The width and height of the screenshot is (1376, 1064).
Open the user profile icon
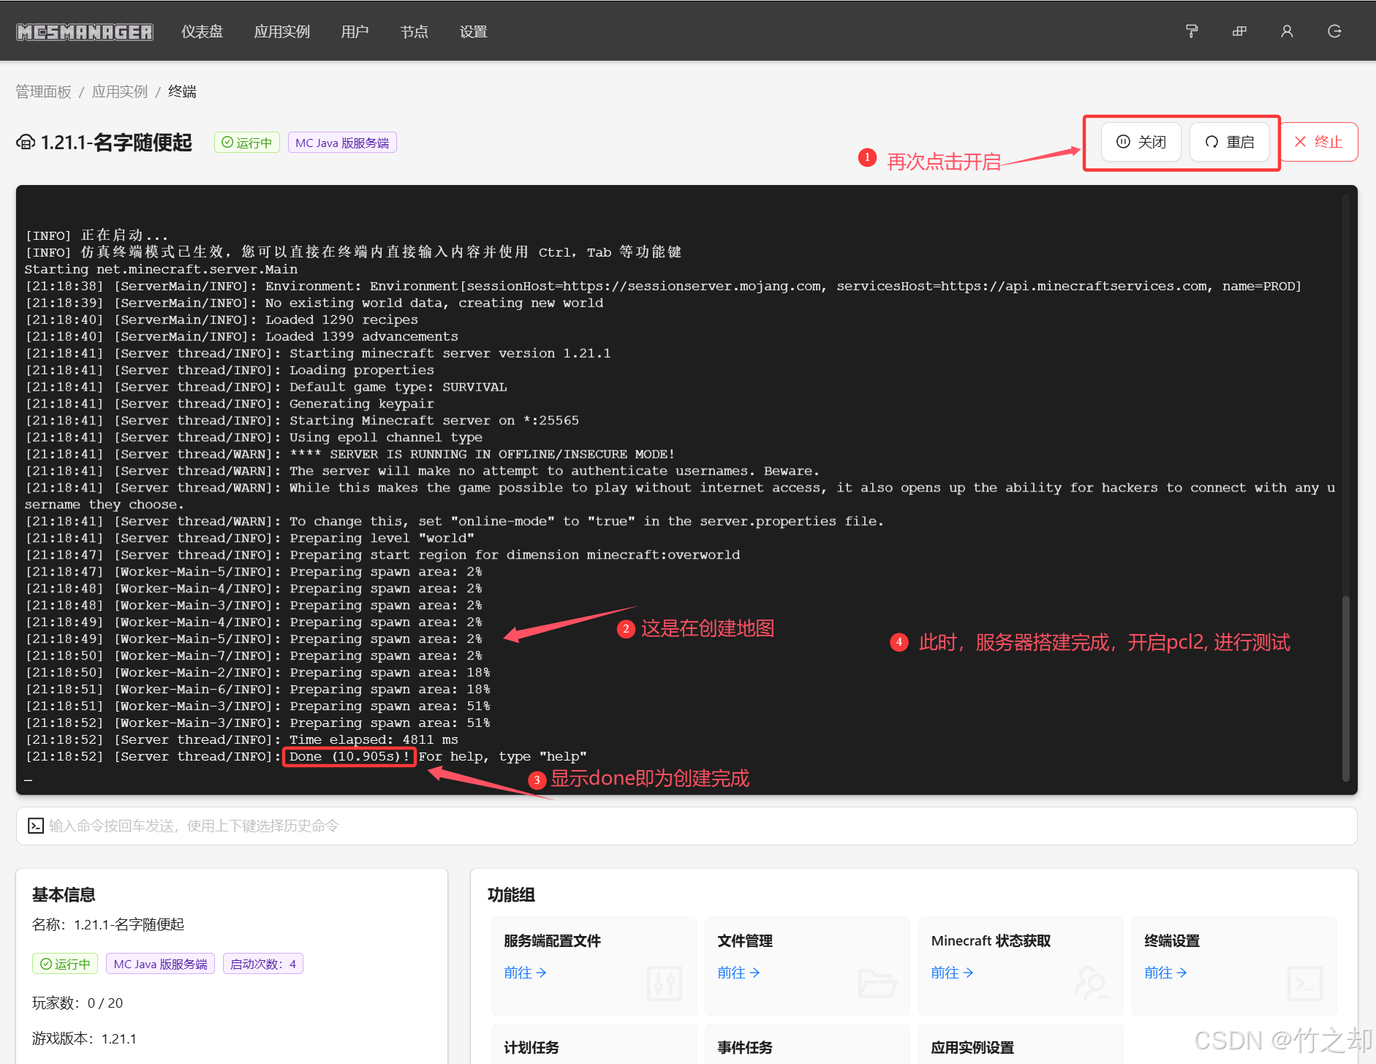[x=1287, y=31]
